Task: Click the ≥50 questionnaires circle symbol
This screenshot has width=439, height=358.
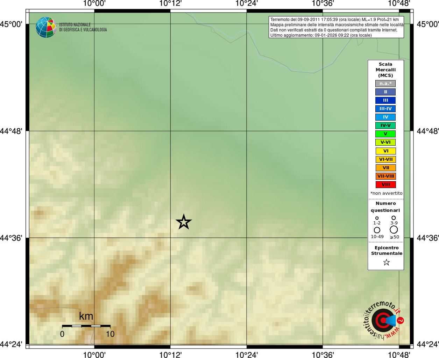Action: point(394,230)
